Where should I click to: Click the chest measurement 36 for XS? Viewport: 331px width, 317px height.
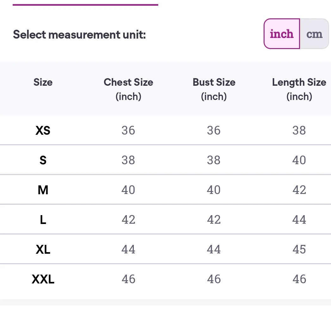(x=128, y=130)
